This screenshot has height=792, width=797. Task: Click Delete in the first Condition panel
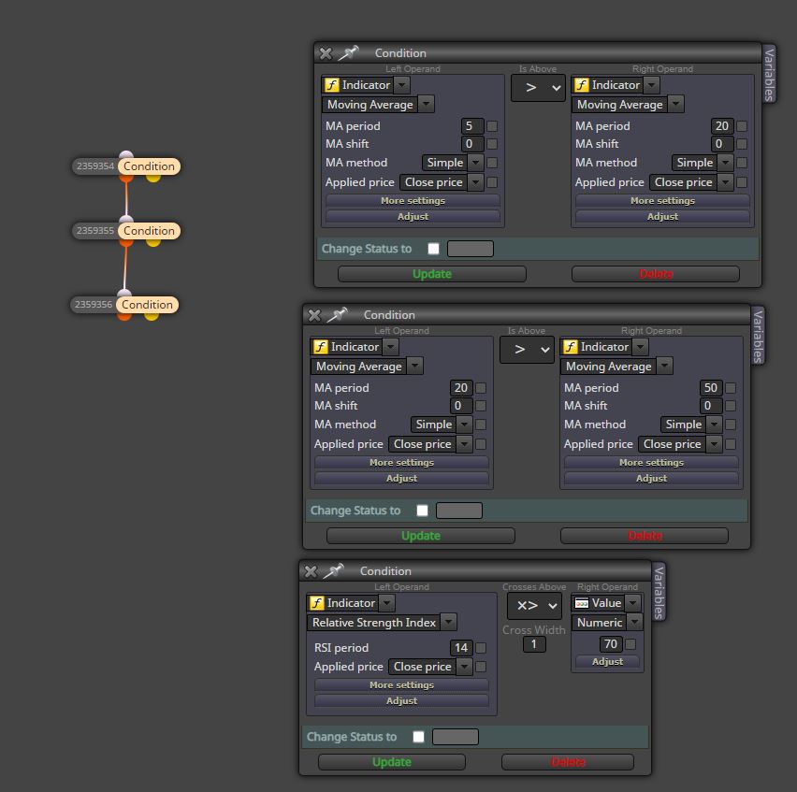coord(656,274)
